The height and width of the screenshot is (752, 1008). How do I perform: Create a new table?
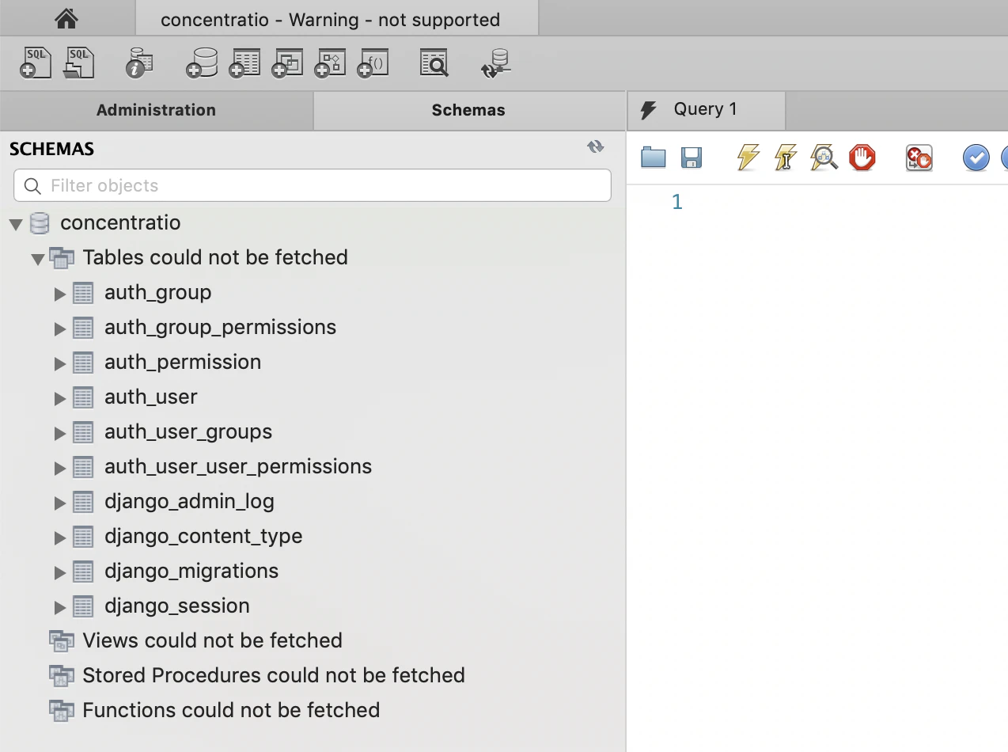point(244,63)
